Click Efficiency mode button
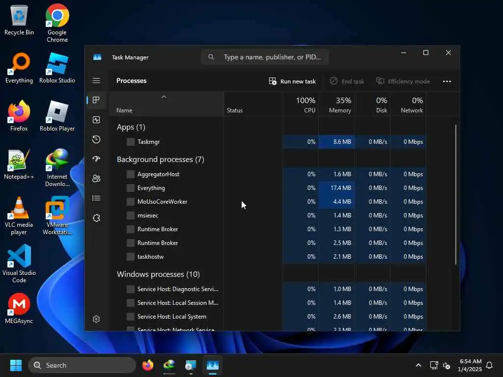Viewport: 503px width, 377px height. click(403, 81)
